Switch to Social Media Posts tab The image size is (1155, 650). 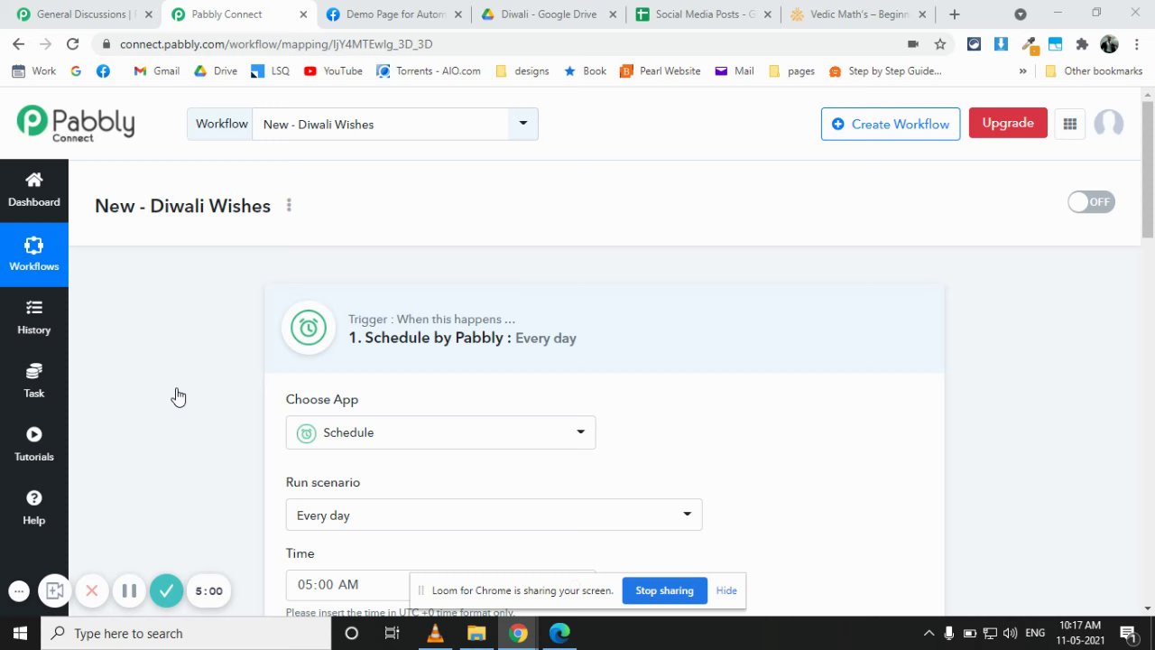click(x=704, y=14)
